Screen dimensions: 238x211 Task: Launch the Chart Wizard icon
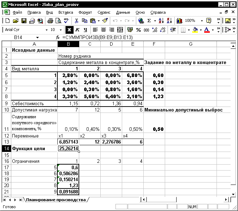180,21
